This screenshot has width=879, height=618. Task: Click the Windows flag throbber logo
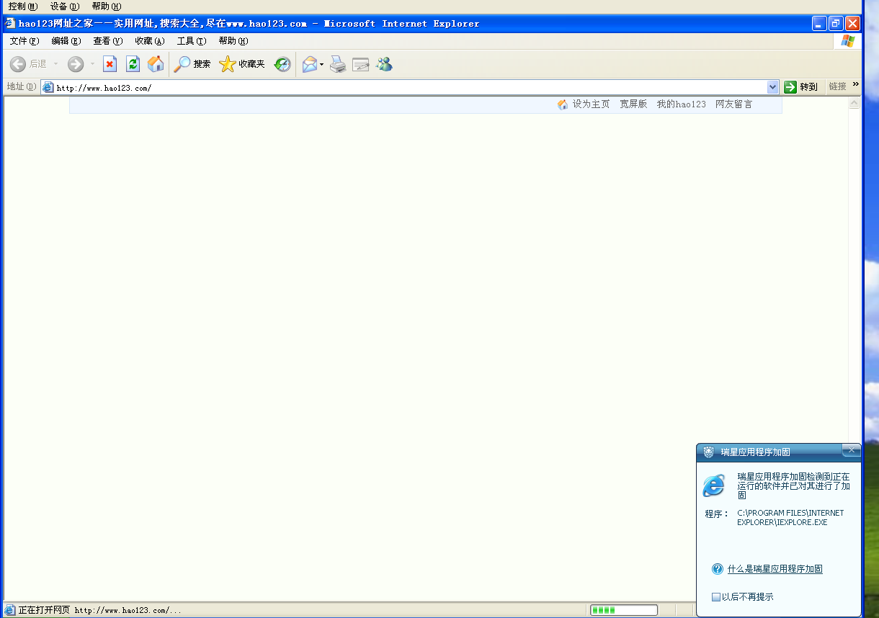tap(847, 41)
